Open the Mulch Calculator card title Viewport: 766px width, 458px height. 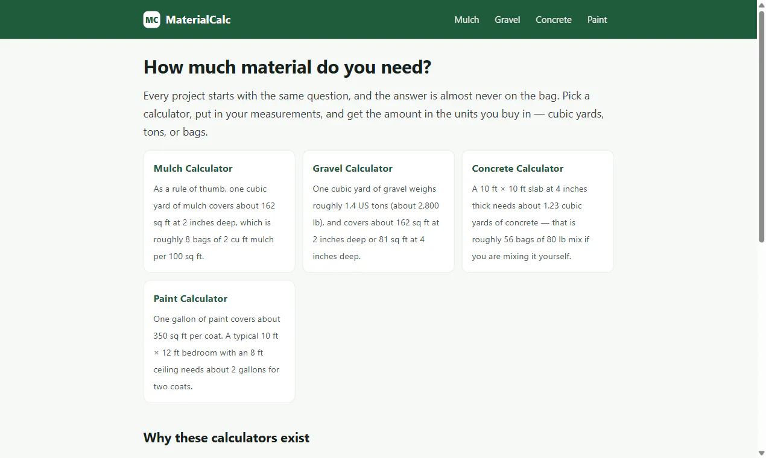(193, 169)
